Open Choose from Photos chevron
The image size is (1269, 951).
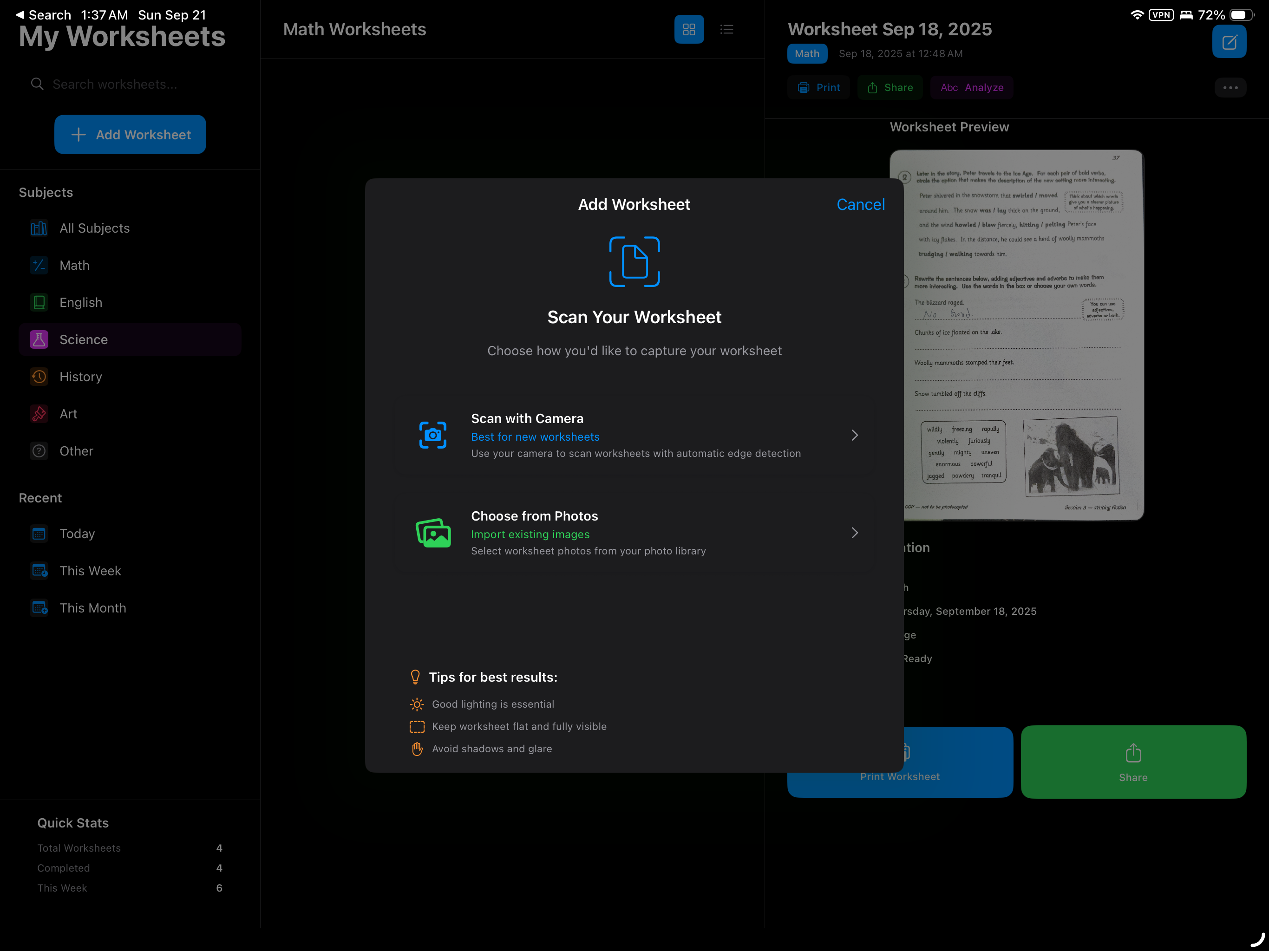(x=855, y=533)
